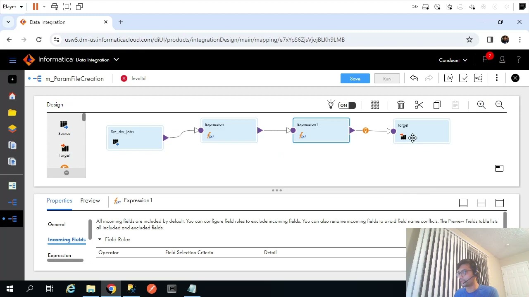The height and width of the screenshot is (297, 529).
Task: Click the properties panel vertical scrollbar
Action: 505,221
